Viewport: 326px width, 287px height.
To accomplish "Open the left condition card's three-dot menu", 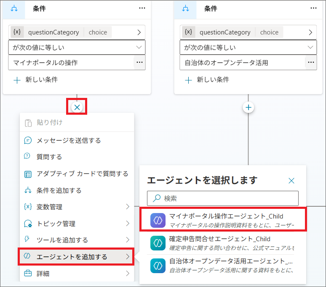I will [142, 8].
